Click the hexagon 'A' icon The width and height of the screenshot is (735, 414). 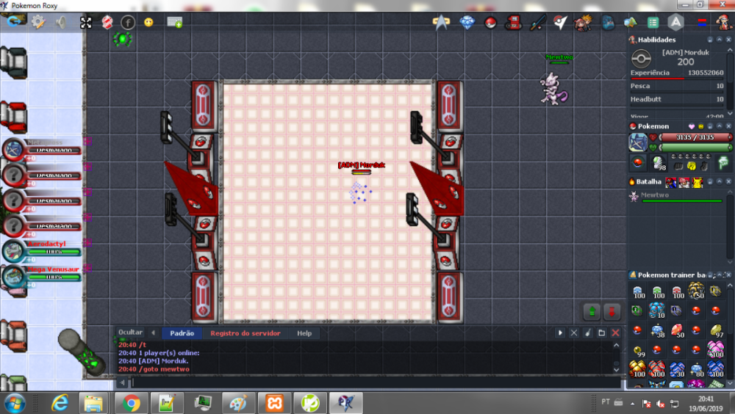pos(675,23)
